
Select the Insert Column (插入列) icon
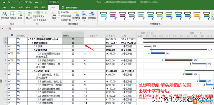point(29,15)
